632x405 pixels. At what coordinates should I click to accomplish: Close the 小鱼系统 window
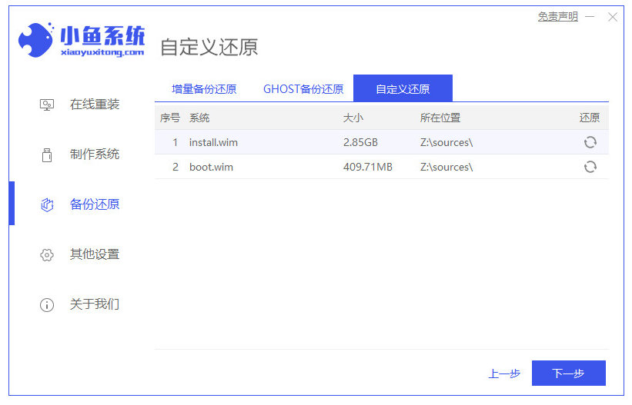(x=613, y=17)
